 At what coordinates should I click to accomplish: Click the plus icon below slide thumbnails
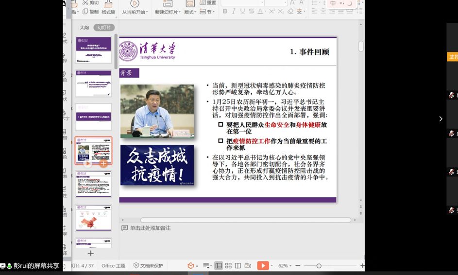90,253
